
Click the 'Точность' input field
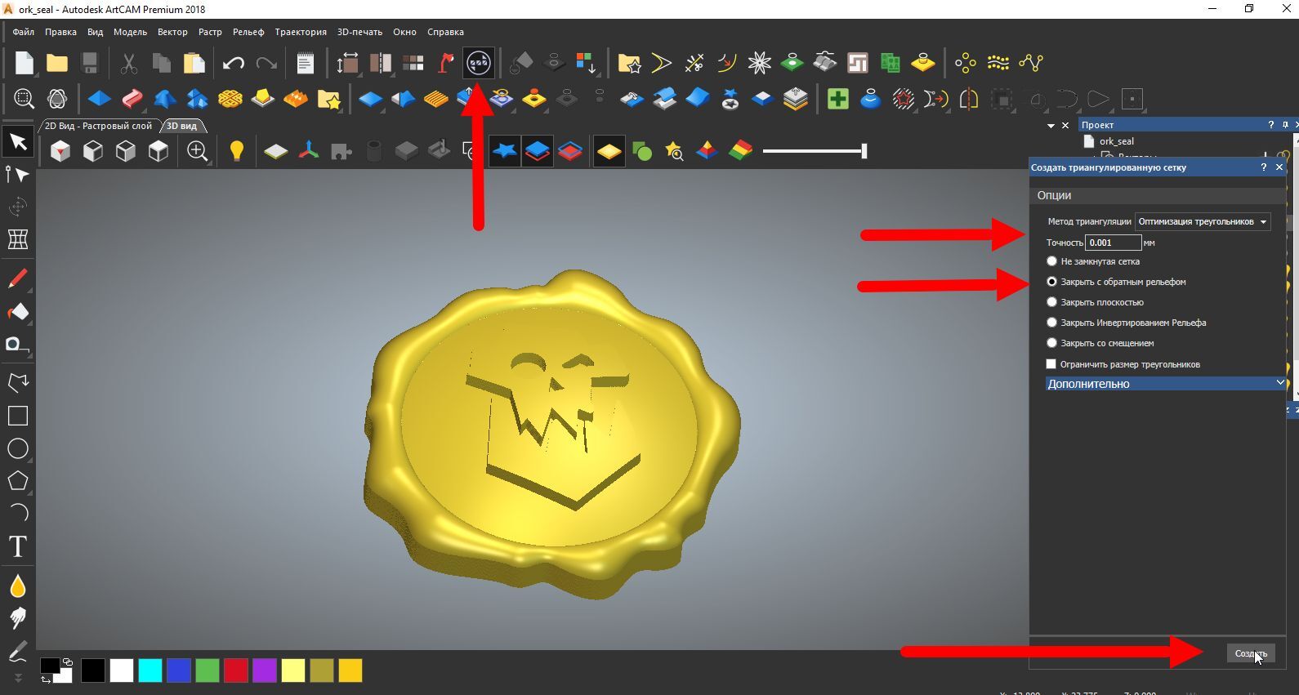coord(1113,243)
